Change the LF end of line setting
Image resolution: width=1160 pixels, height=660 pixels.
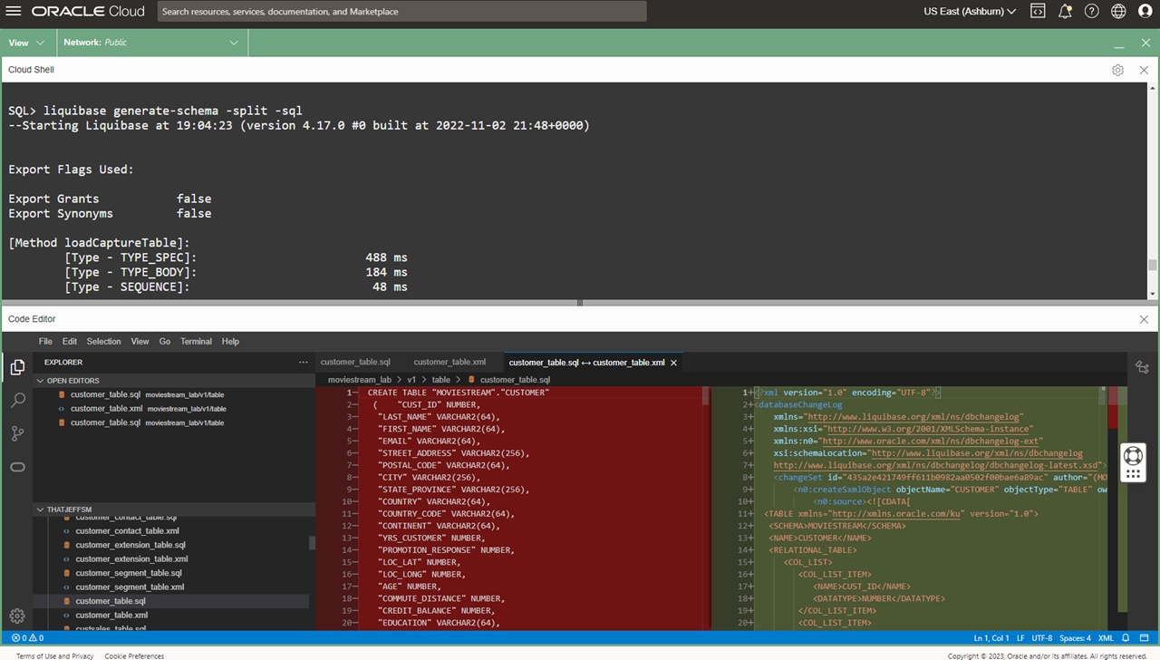[x=1020, y=638]
